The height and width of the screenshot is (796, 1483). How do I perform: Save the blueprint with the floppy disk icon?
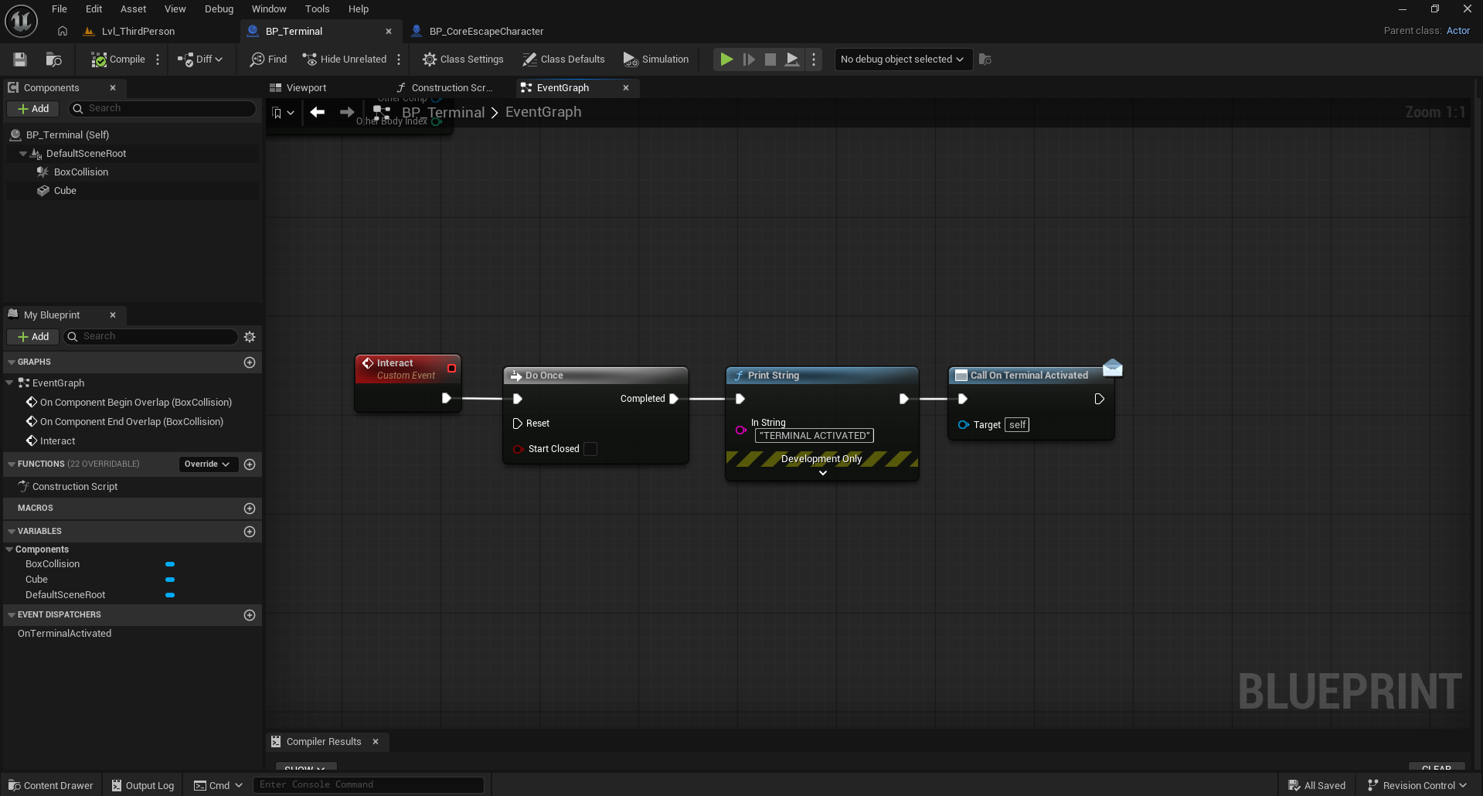point(20,60)
